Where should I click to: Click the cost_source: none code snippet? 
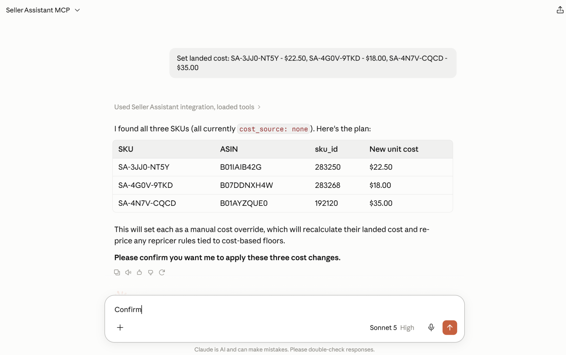point(273,129)
